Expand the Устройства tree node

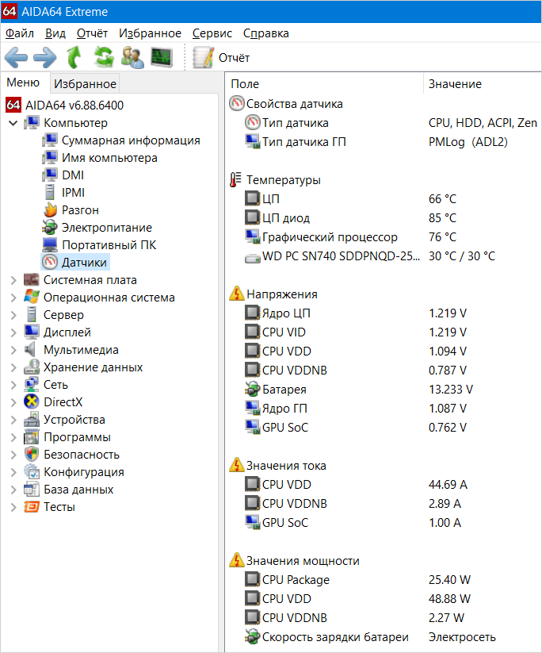(13, 420)
